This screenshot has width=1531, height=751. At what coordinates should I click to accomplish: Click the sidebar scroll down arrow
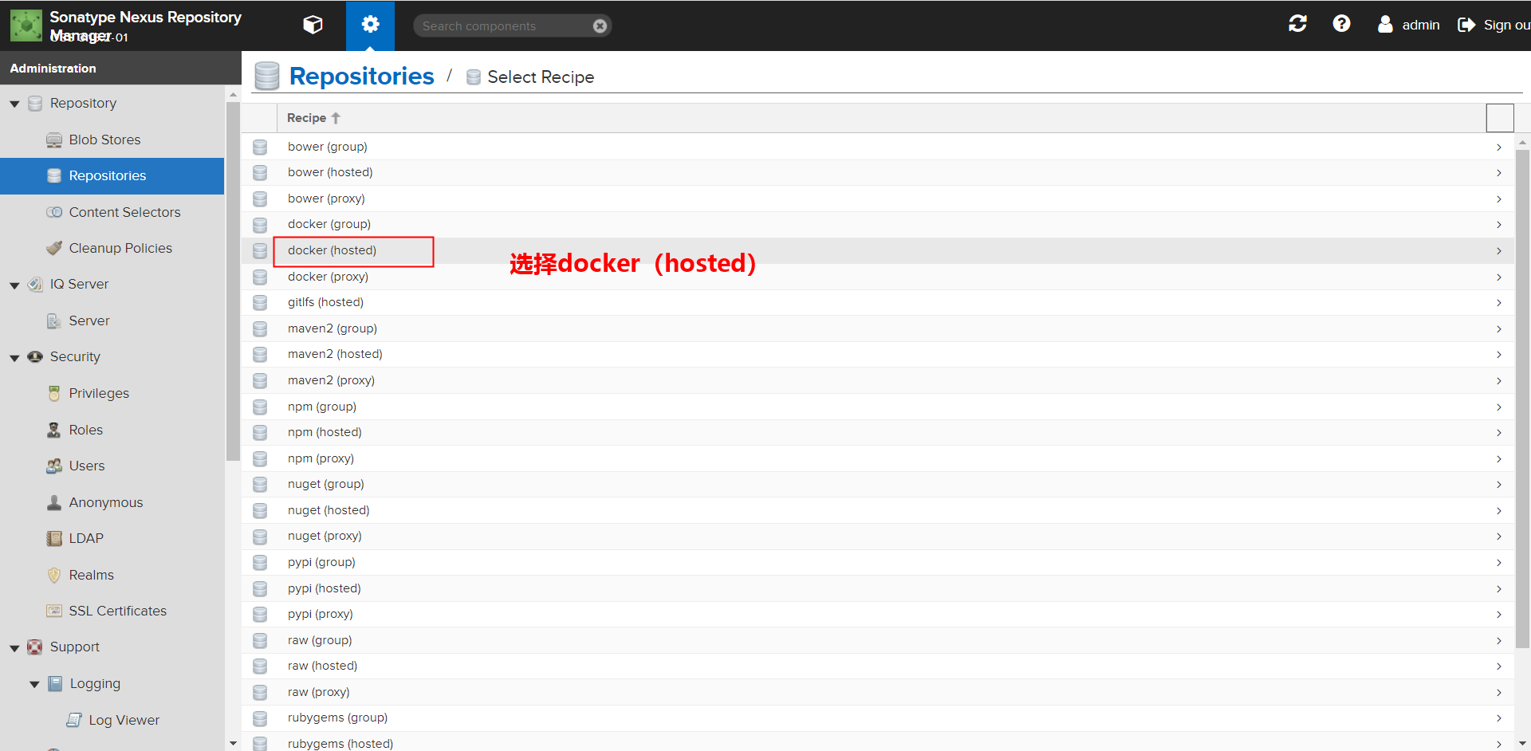[x=233, y=743]
